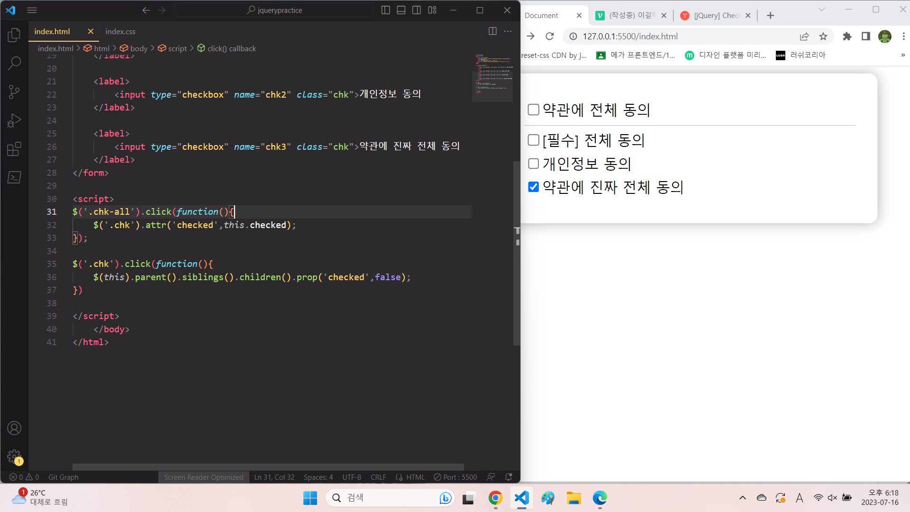View site information icon in address bar

(x=573, y=37)
